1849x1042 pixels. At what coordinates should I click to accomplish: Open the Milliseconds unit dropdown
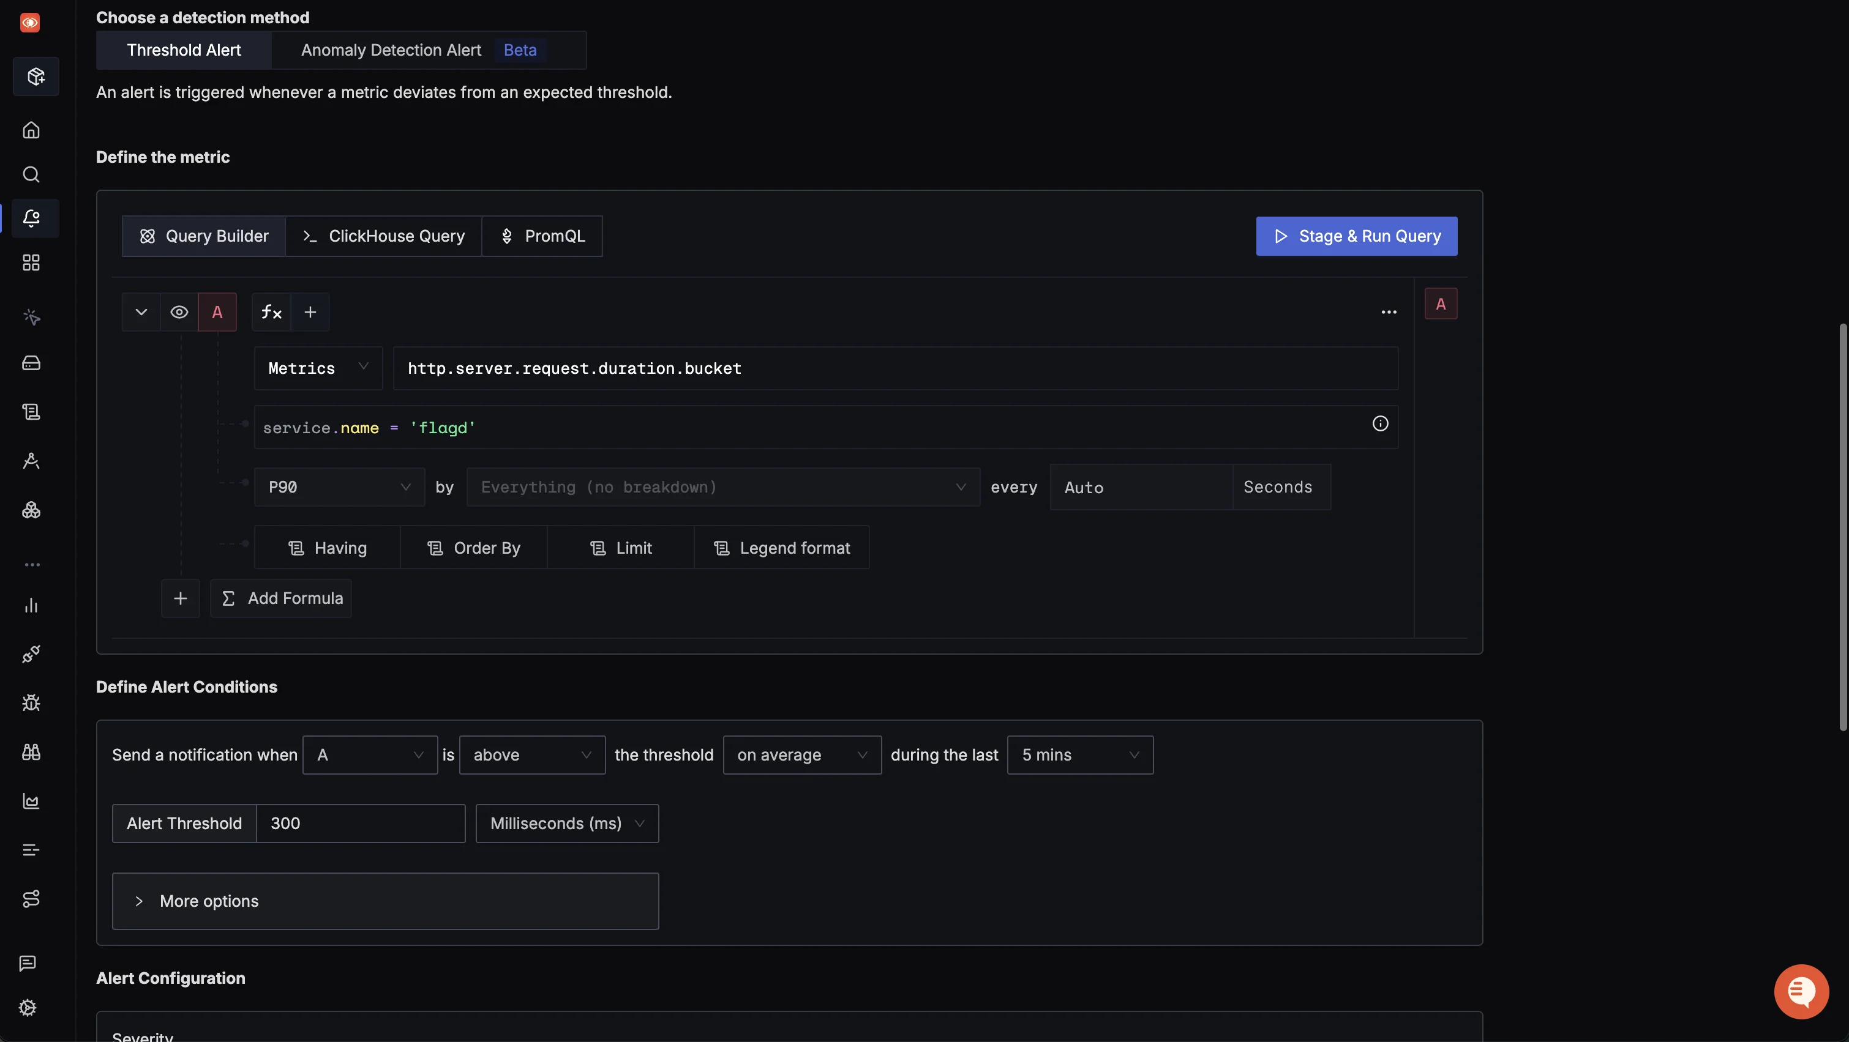[566, 822]
